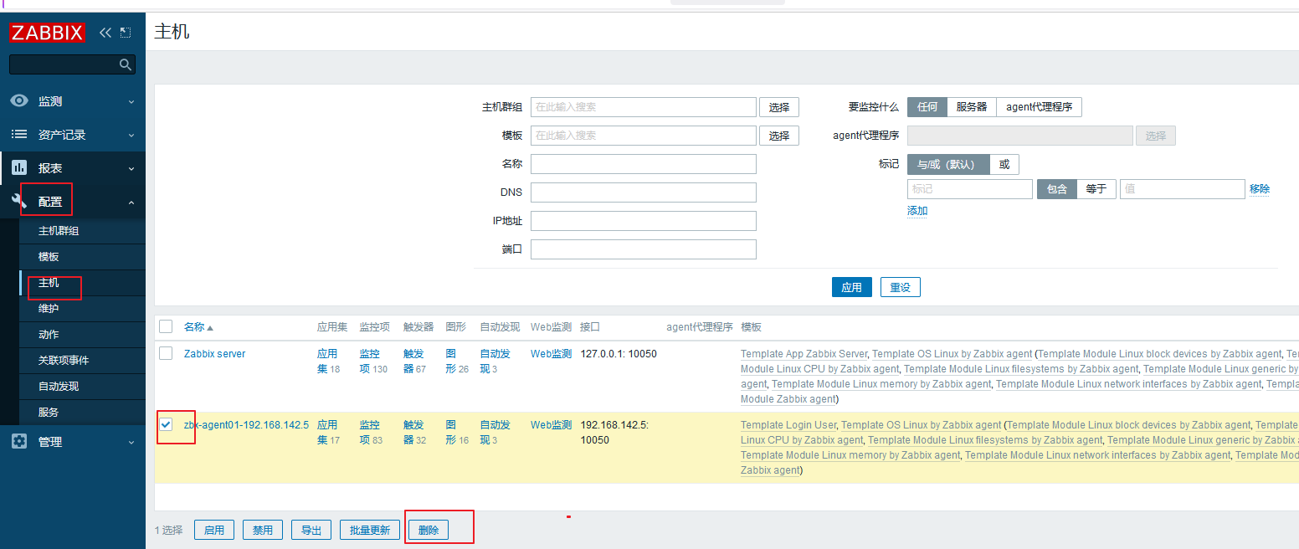
Task: Open 监控项 83 link for zbx-agent01
Action: click(x=369, y=432)
